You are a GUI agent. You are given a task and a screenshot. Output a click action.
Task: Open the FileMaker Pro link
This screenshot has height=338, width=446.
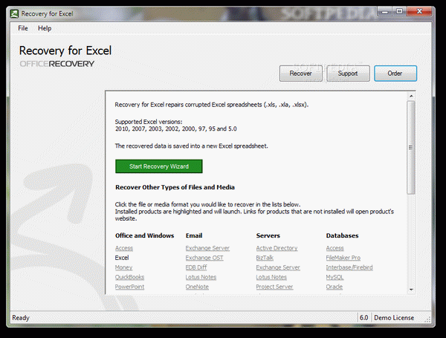pos(343,258)
